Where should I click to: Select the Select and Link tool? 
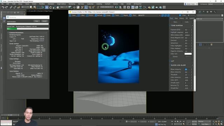tap(11, 7)
